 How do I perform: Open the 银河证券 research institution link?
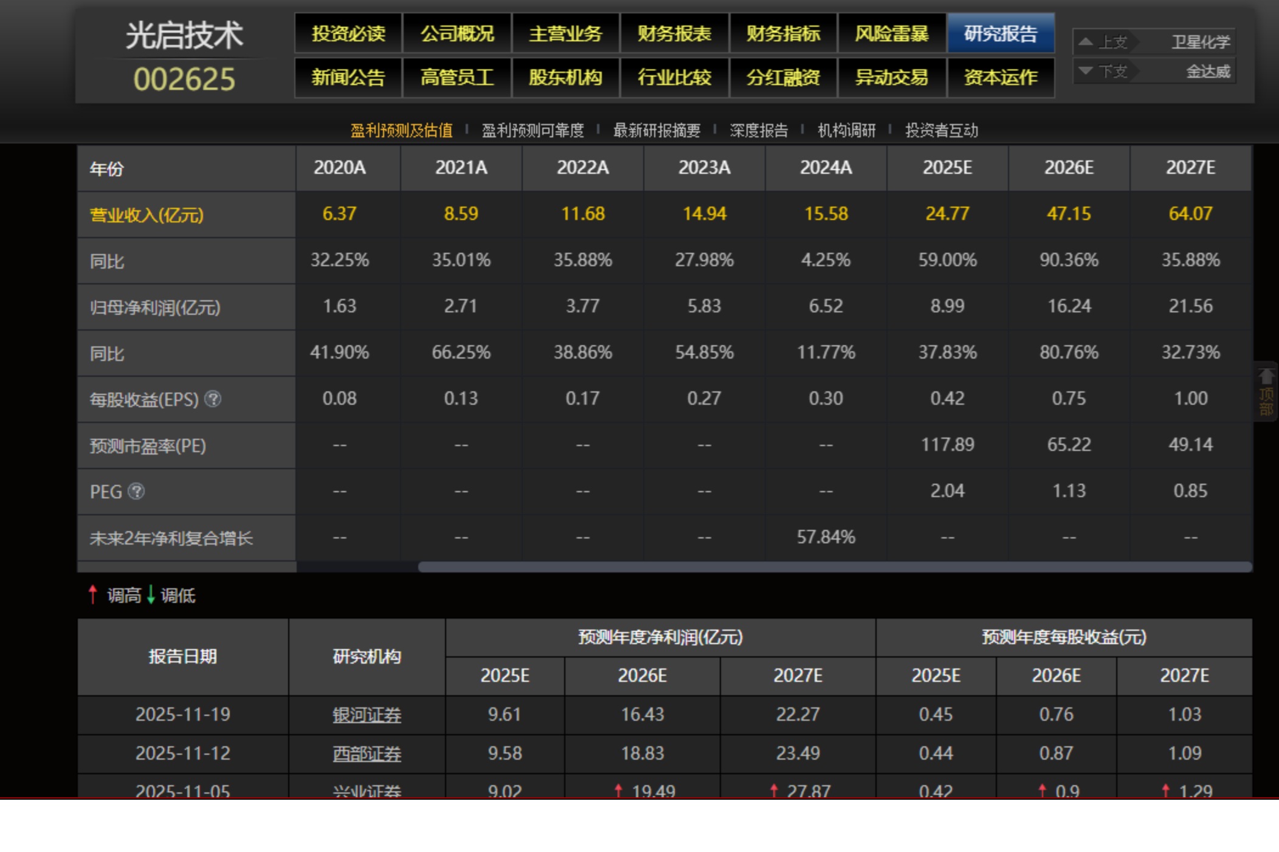click(x=367, y=715)
